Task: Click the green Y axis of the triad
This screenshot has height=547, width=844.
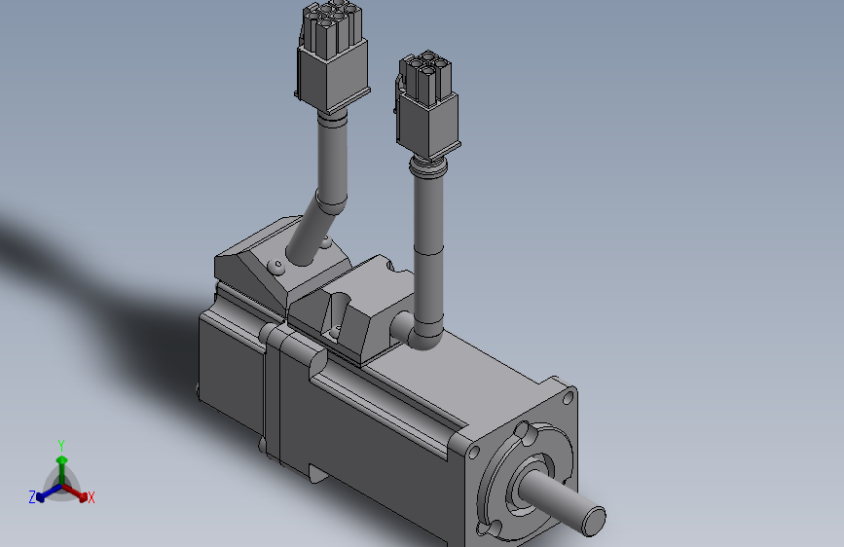Action: [x=62, y=470]
